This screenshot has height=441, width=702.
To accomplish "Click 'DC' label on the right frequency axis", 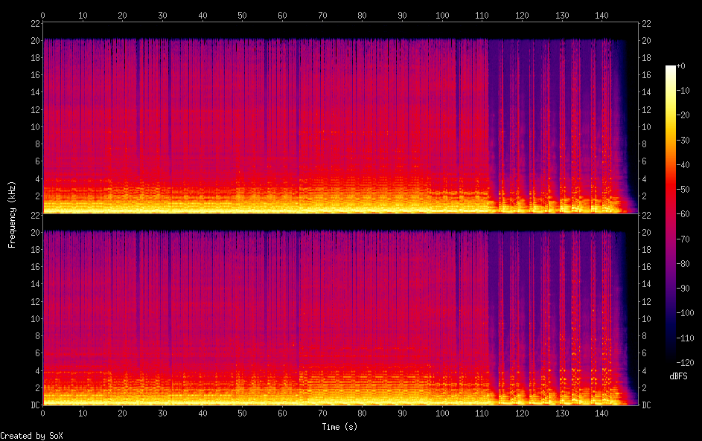I will (x=646, y=405).
